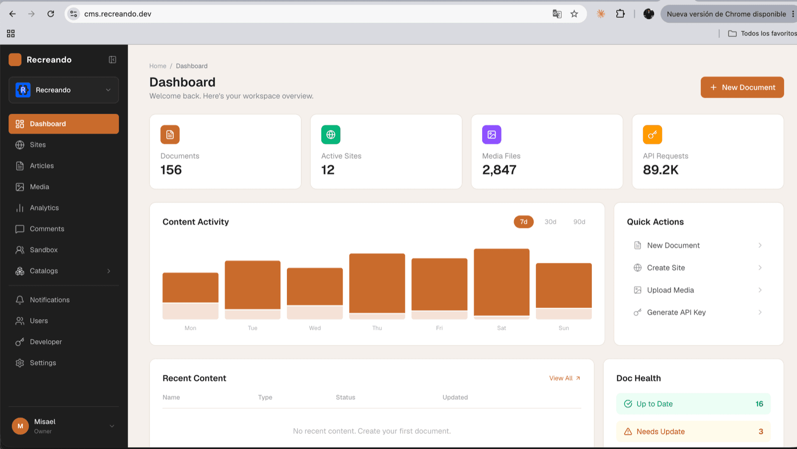Click New Document quick action
The height and width of the screenshot is (449, 797).
698,245
